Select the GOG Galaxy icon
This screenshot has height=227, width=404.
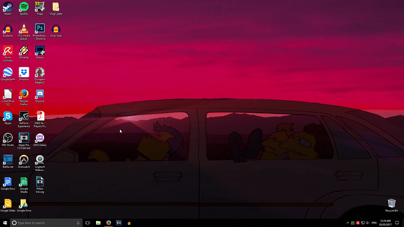click(40, 140)
